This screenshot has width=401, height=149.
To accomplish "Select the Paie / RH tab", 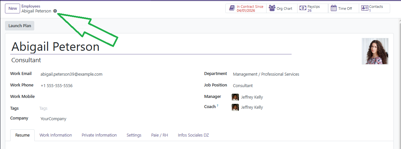I will (159, 135).
